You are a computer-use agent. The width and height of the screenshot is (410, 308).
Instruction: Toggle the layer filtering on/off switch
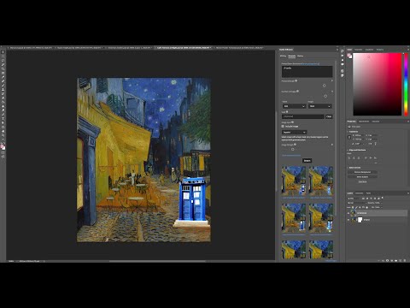click(x=383, y=198)
